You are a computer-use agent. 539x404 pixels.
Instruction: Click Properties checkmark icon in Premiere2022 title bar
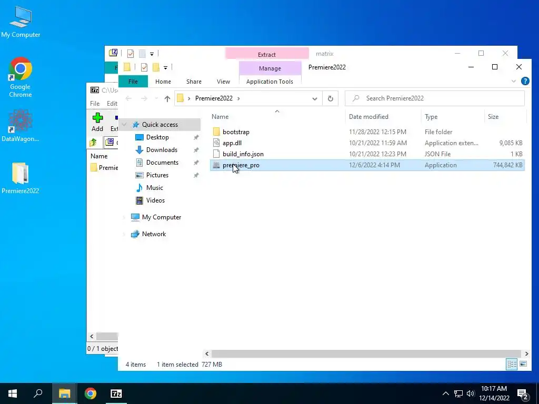[144, 67]
